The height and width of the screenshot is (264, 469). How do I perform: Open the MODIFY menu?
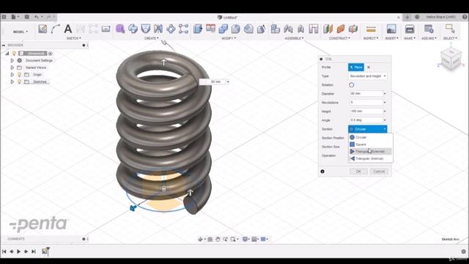pos(229,38)
